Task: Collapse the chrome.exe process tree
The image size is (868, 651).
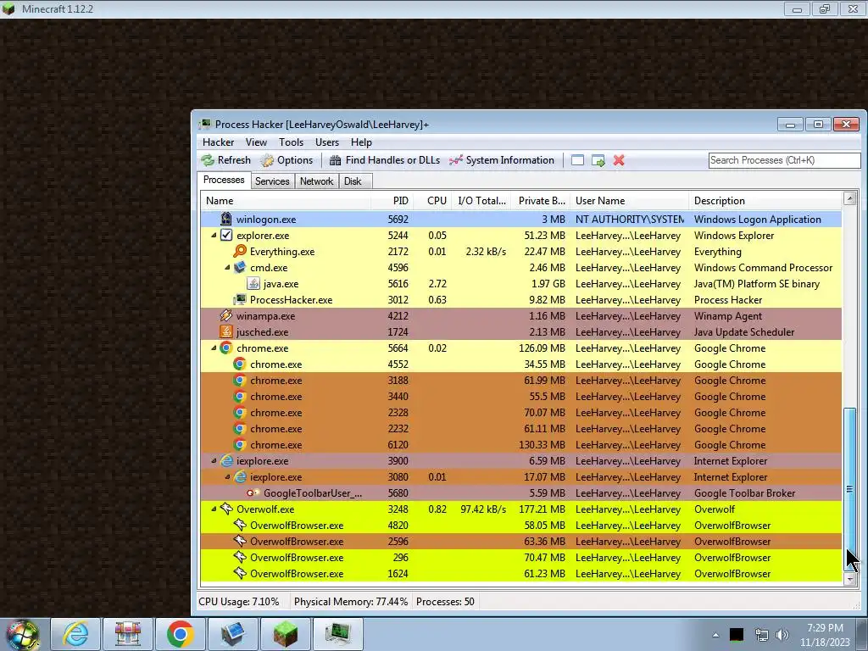Action: pos(214,348)
